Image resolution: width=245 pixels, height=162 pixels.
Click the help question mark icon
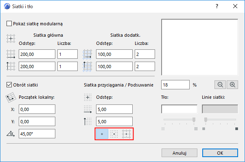click(x=217, y=6)
